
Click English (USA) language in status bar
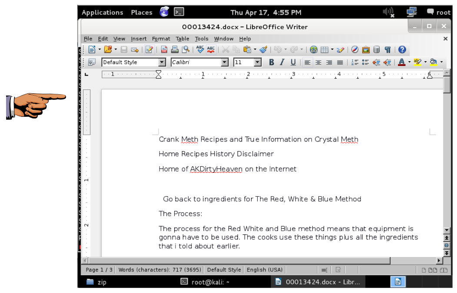pyautogui.click(x=265, y=270)
